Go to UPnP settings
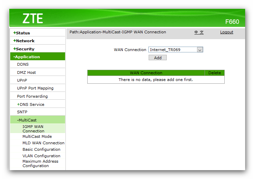Viewport: 254px width, 179px height. point(22,80)
